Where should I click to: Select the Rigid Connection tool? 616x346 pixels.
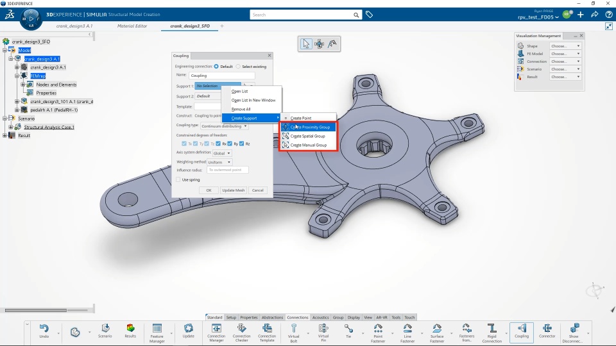click(x=492, y=333)
